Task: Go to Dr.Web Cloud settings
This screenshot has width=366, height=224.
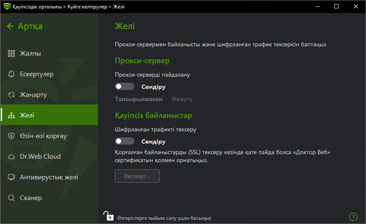Action: pos(40,157)
